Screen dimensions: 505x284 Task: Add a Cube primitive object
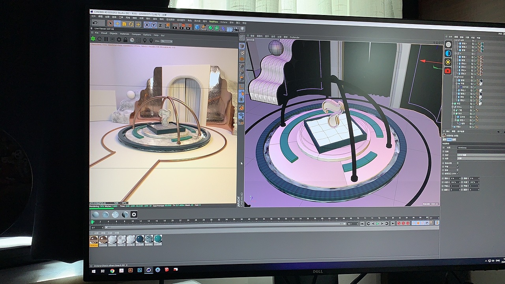click(x=197, y=27)
